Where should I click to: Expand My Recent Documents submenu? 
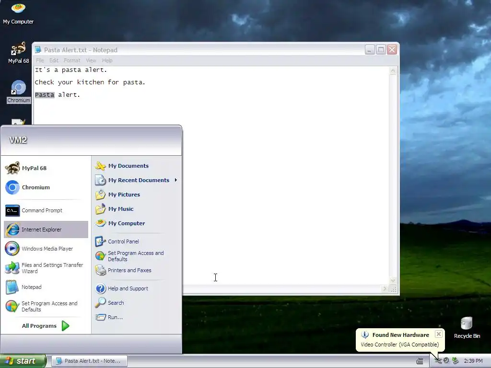click(x=137, y=180)
